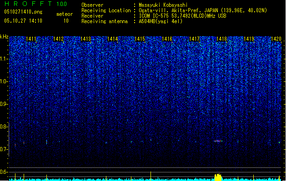Click the 1412 time axis marker
The height and width of the screenshot is (181, 286).
(58, 39)
